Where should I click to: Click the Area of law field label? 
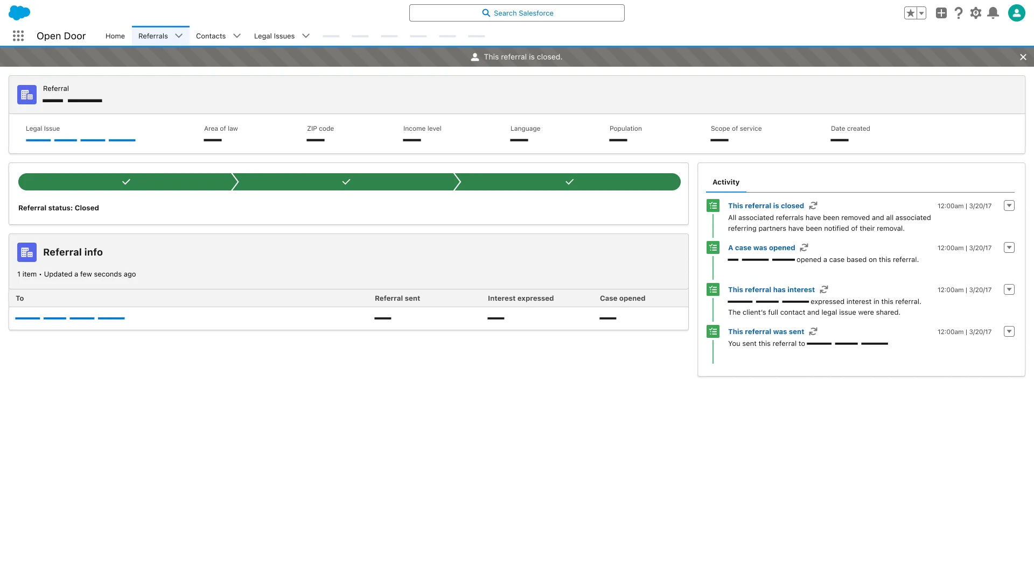[221, 129]
